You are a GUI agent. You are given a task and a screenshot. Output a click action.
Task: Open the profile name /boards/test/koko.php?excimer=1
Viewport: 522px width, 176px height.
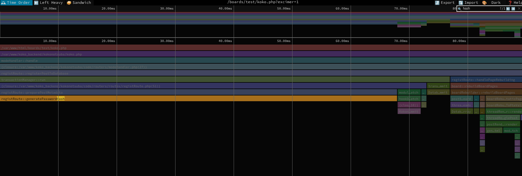pos(263,2)
